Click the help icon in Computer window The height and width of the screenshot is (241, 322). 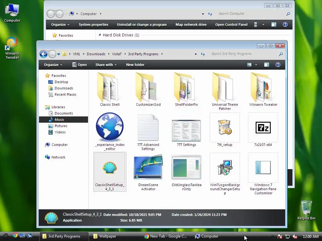(x=285, y=24)
